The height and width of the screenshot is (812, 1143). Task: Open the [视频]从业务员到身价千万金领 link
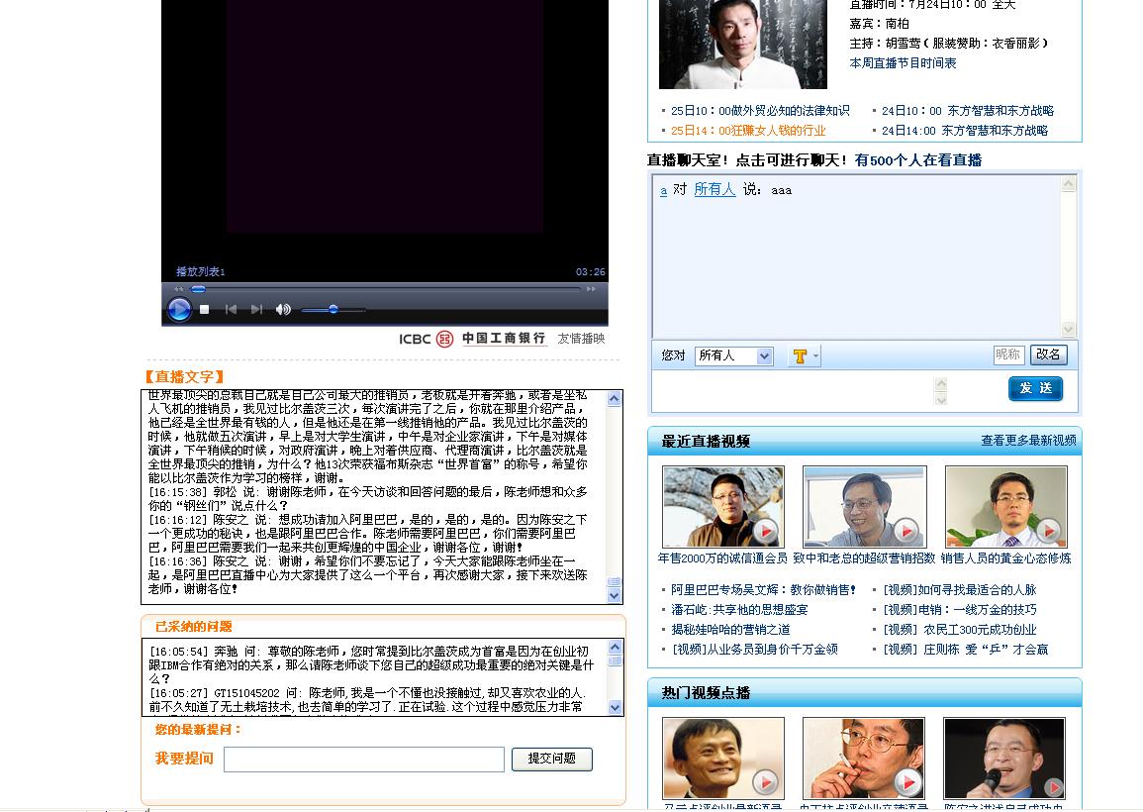754,649
